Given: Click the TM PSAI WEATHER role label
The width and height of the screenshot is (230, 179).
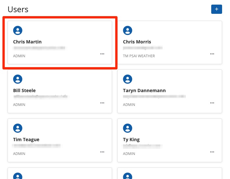Looking at the screenshot, I should (x=139, y=56).
